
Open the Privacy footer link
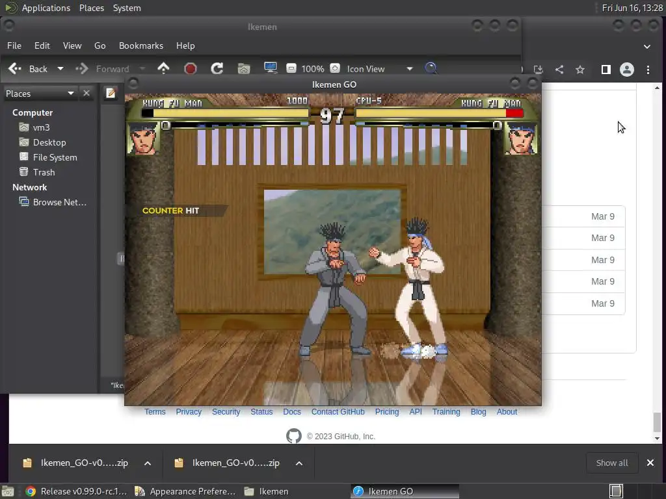pyautogui.click(x=189, y=411)
